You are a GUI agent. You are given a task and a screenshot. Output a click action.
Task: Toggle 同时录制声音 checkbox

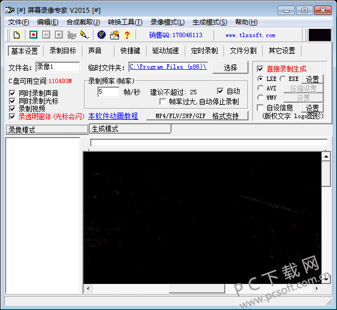coord(12,93)
